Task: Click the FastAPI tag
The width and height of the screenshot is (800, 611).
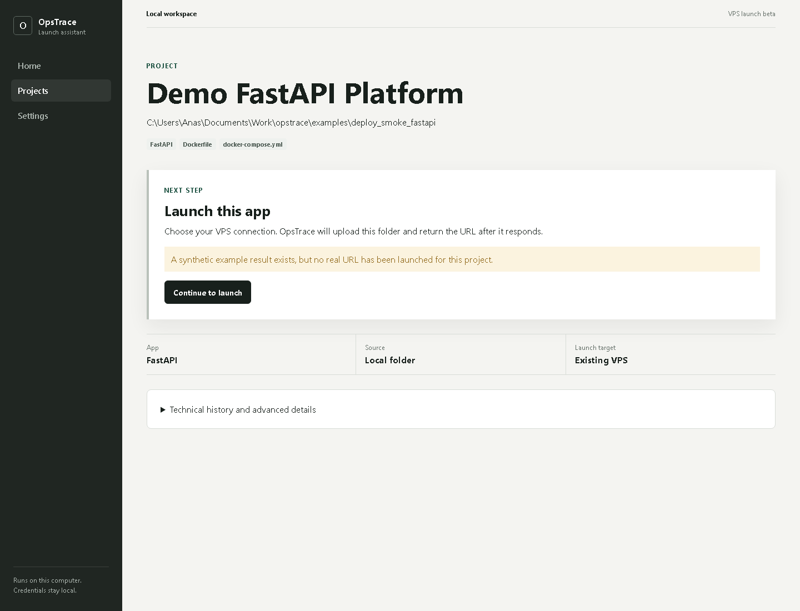Action: 161,144
